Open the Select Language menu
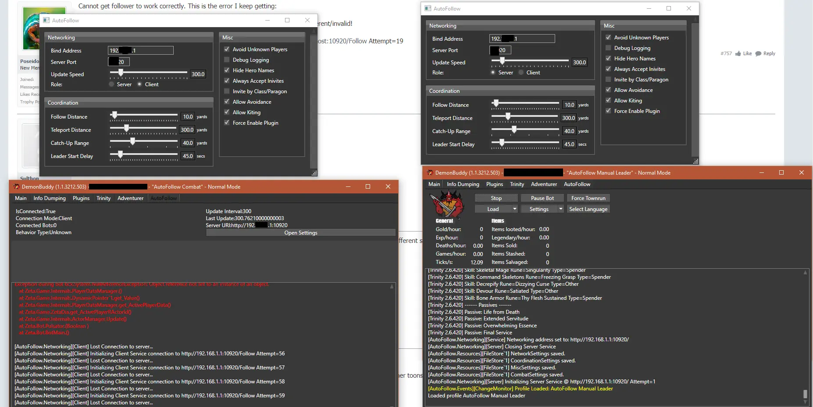Viewport: 813px width, 407px height. 588,209
